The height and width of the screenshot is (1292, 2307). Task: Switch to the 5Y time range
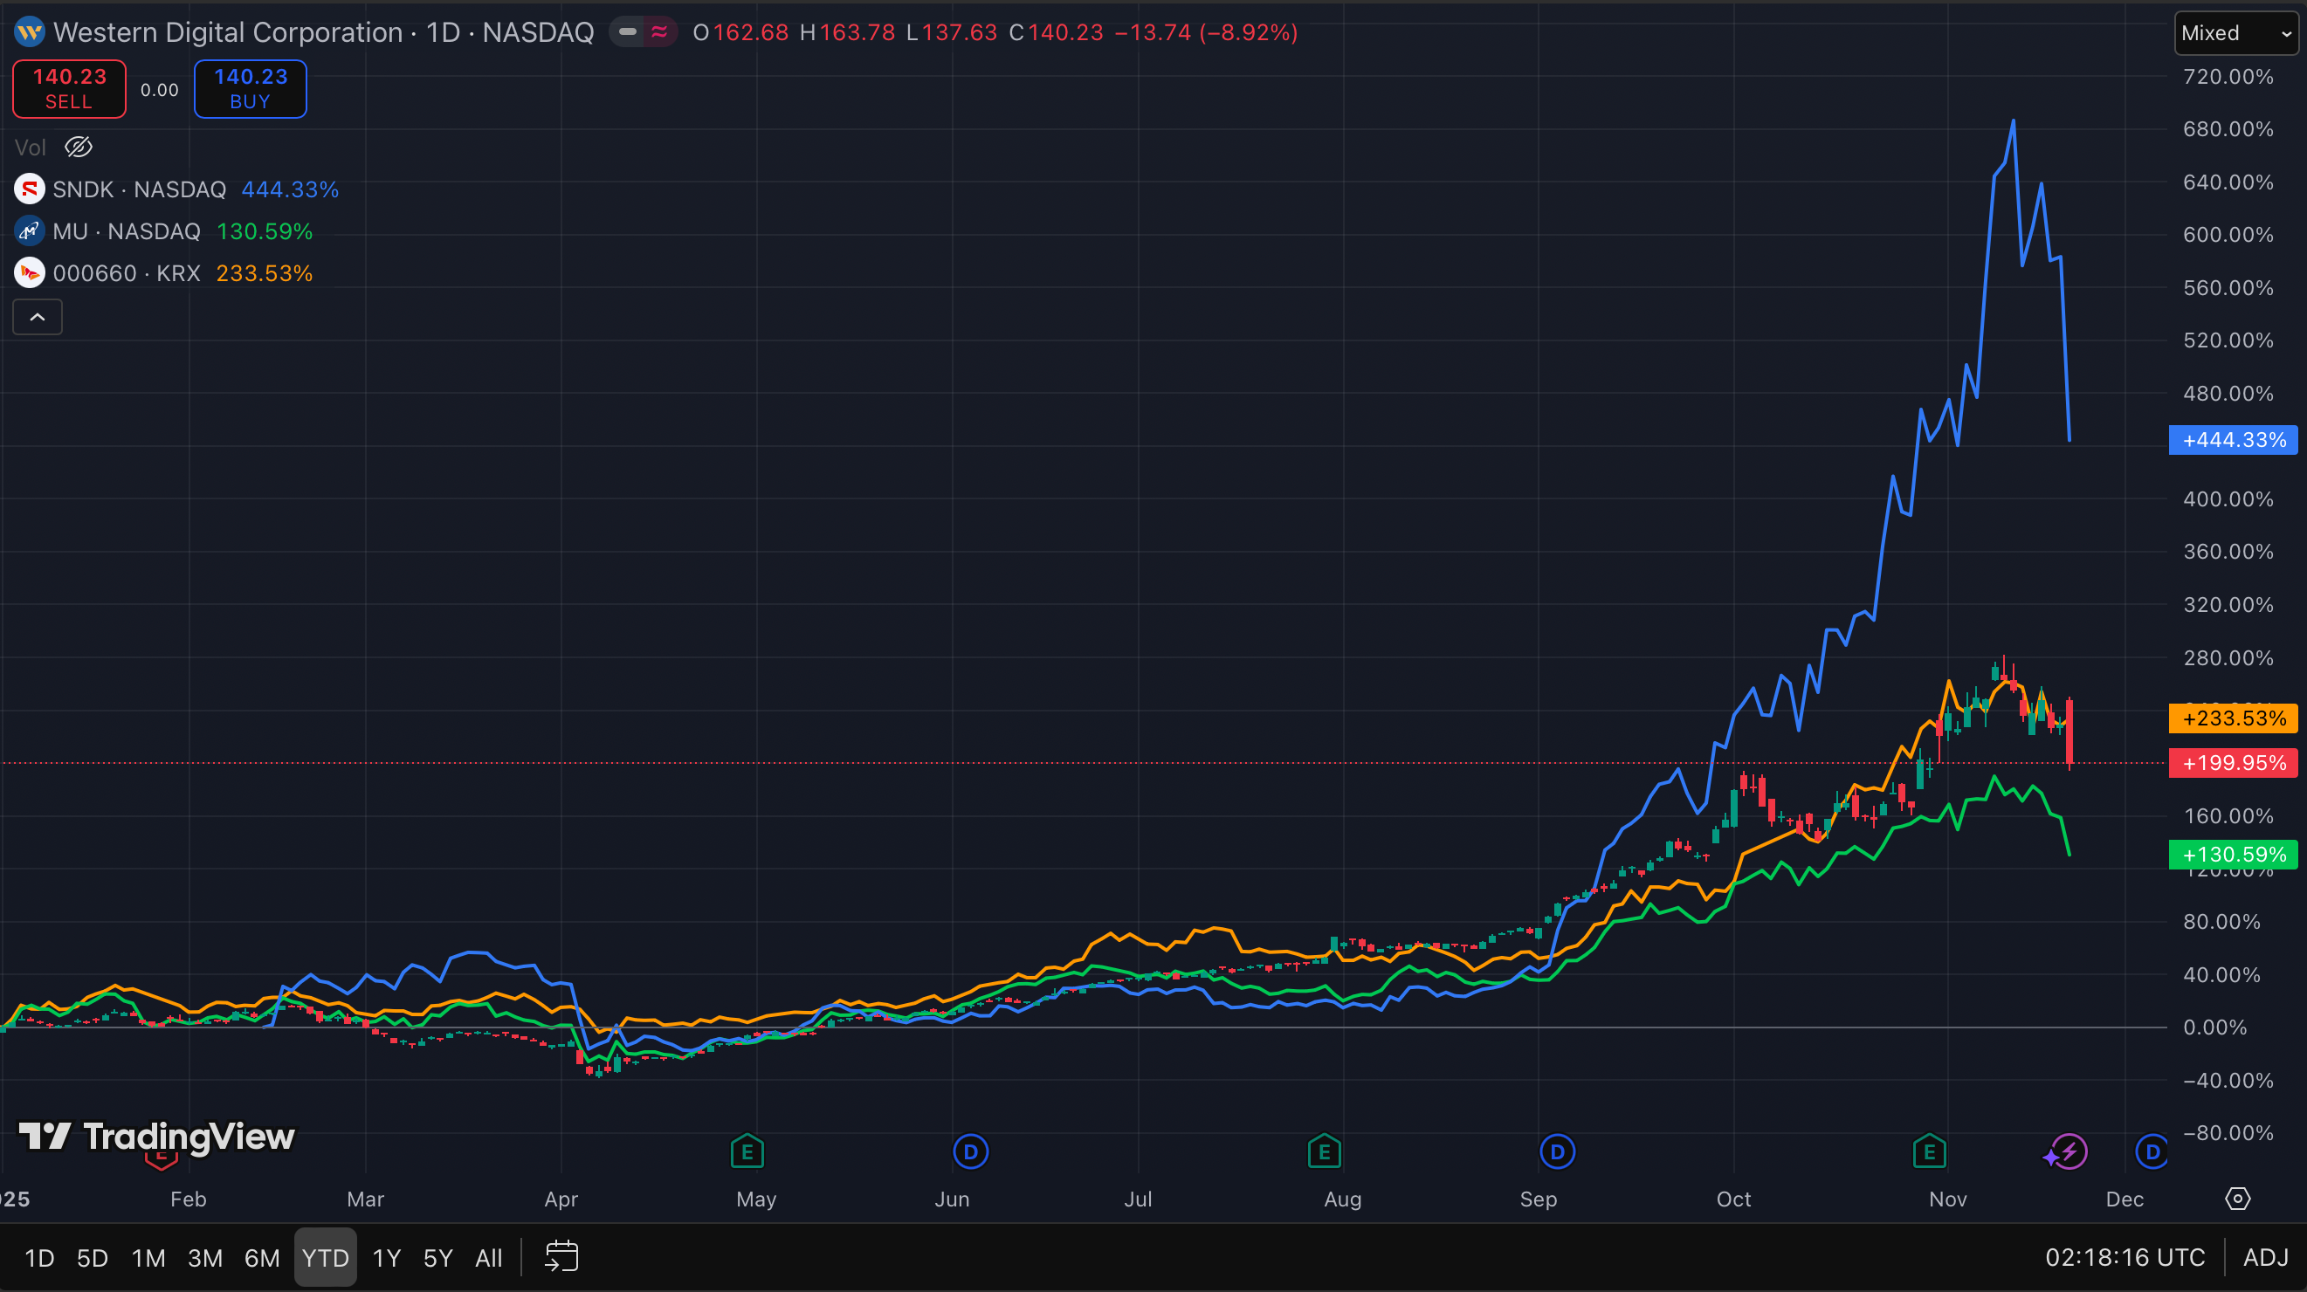[x=437, y=1258]
